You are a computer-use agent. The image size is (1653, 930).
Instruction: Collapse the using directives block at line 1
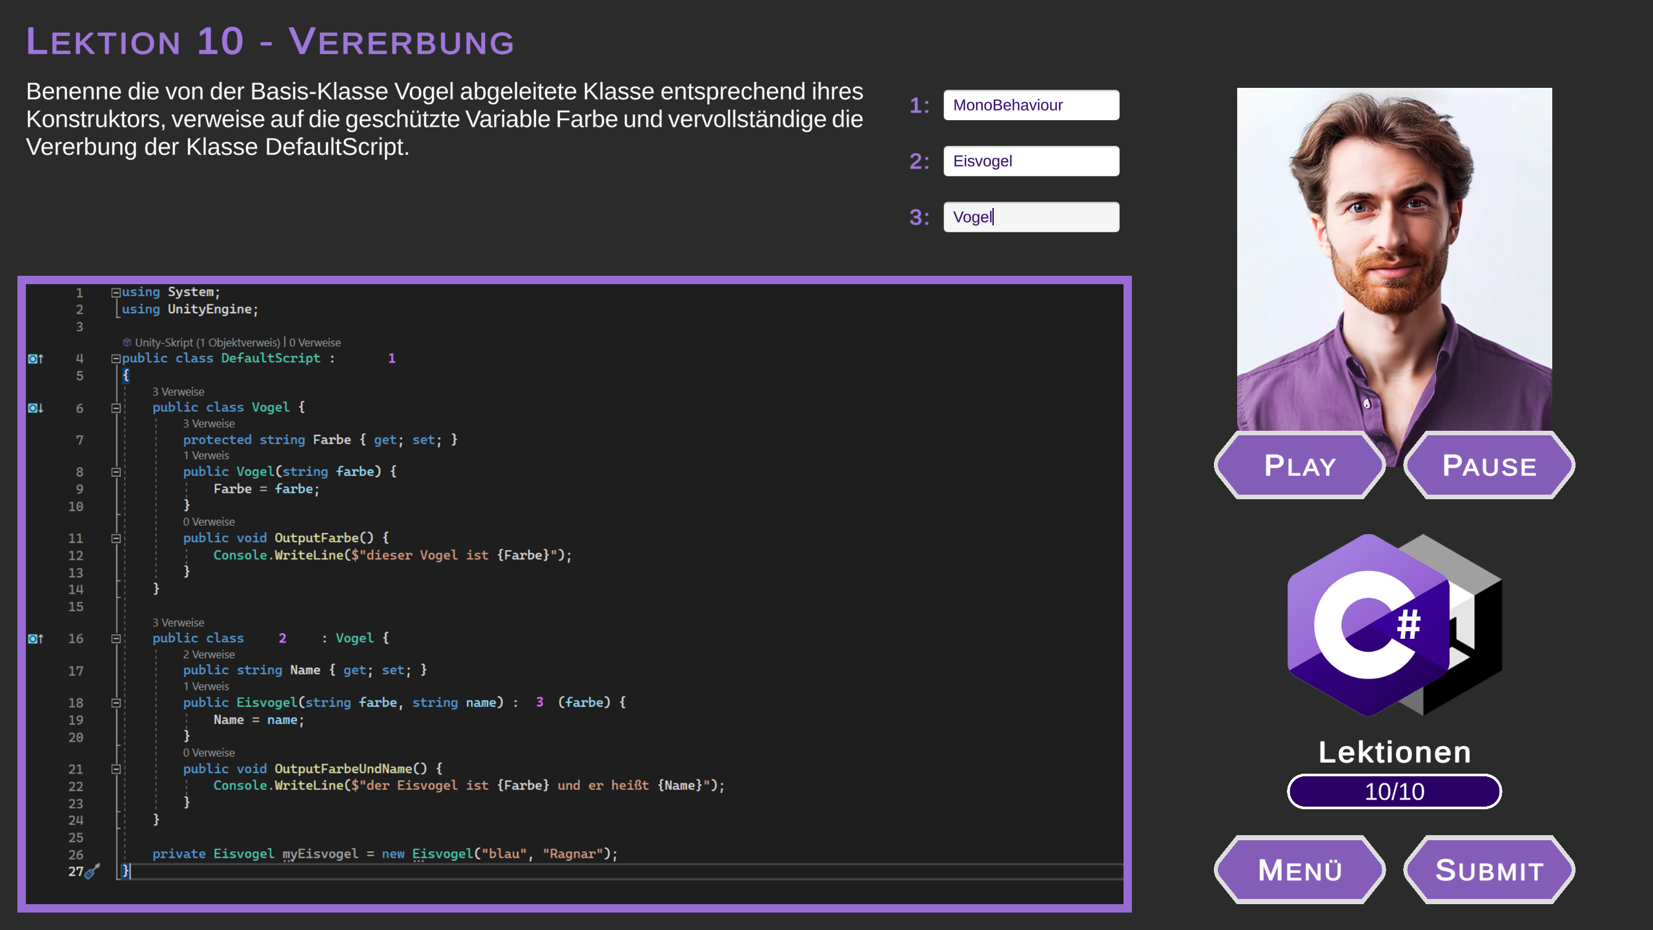pyautogui.click(x=116, y=293)
